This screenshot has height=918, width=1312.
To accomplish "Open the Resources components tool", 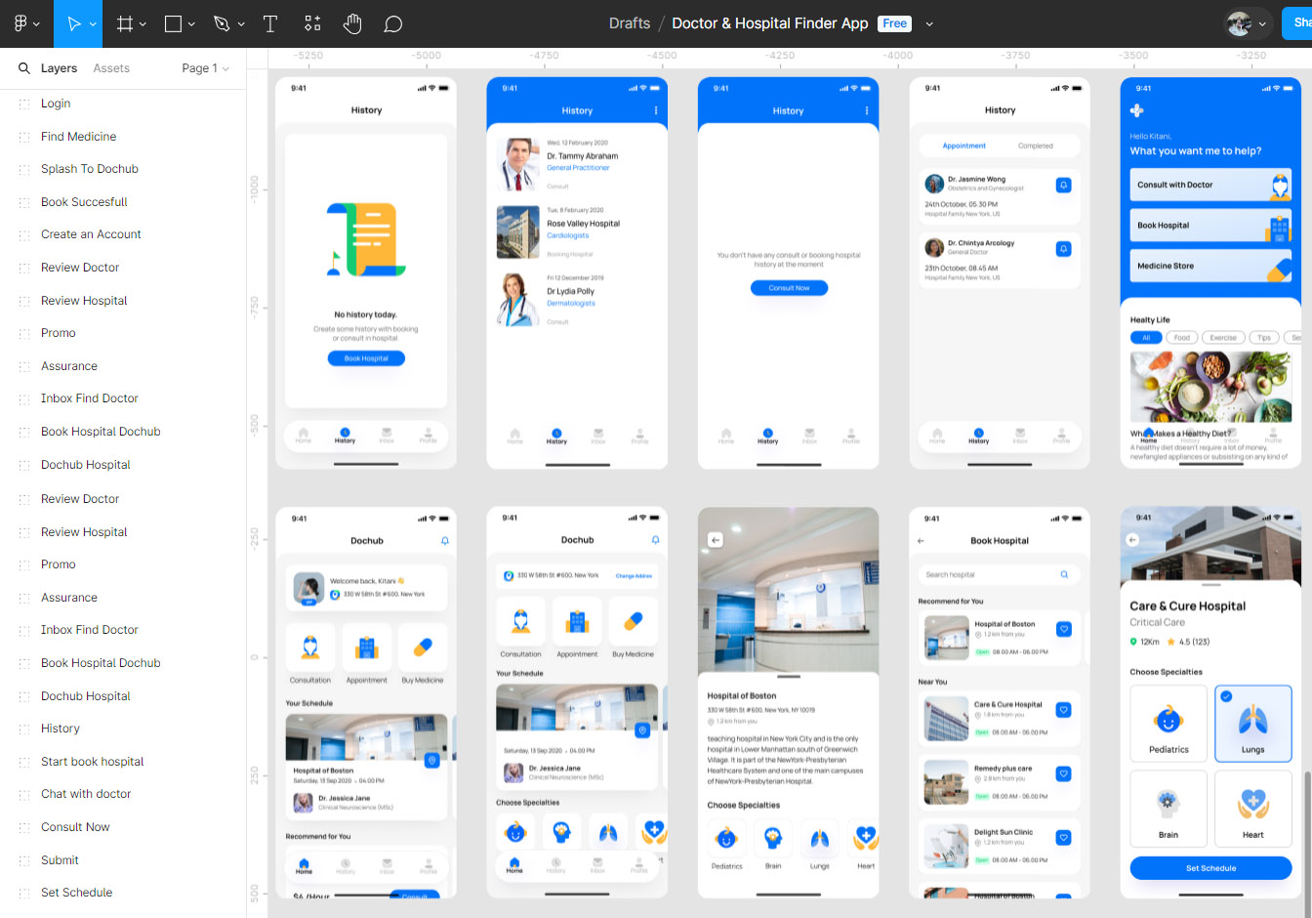I will tap(312, 23).
